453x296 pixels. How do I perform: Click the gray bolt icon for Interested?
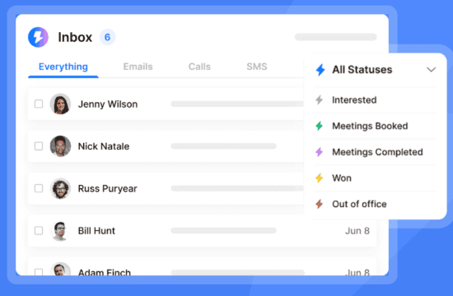click(320, 99)
